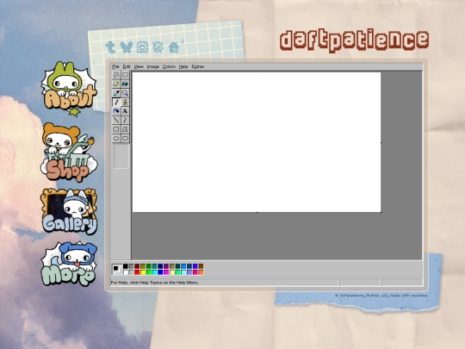Select the straight Line tool
Image resolution: width=465 pixels, height=349 pixels.
pyautogui.click(x=116, y=120)
